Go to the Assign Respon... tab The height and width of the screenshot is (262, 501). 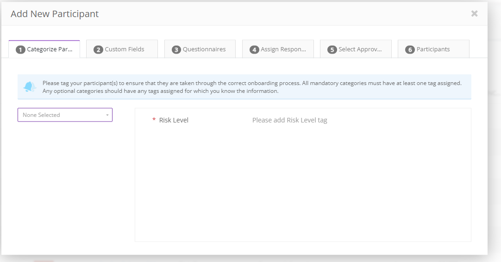(278, 49)
